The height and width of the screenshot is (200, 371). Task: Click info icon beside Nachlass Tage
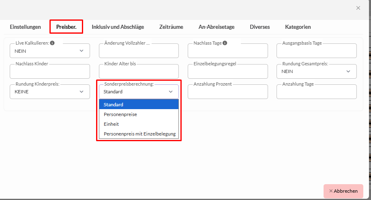tap(225, 43)
